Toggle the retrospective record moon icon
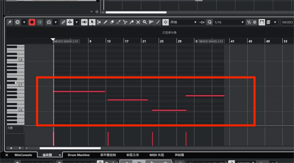The width and height of the screenshot is (294, 163). 40,22
